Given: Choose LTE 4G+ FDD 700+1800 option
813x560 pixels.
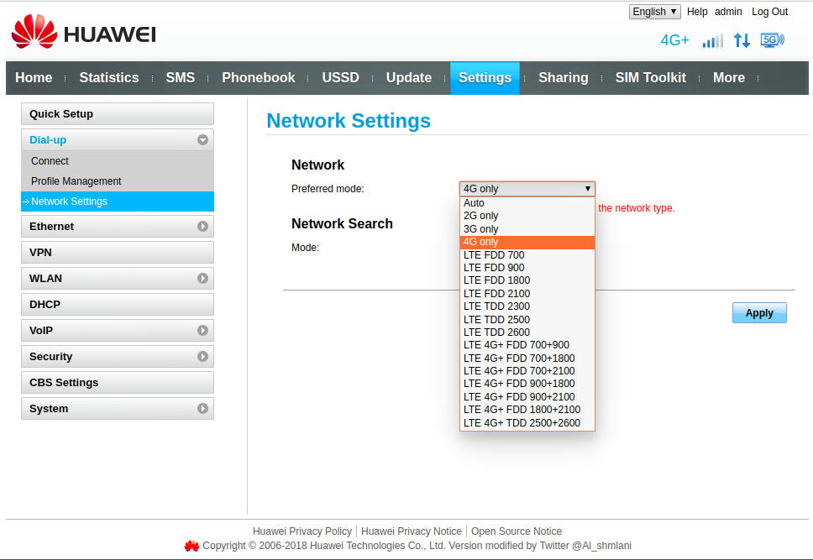Looking at the screenshot, I should [527, 358].
